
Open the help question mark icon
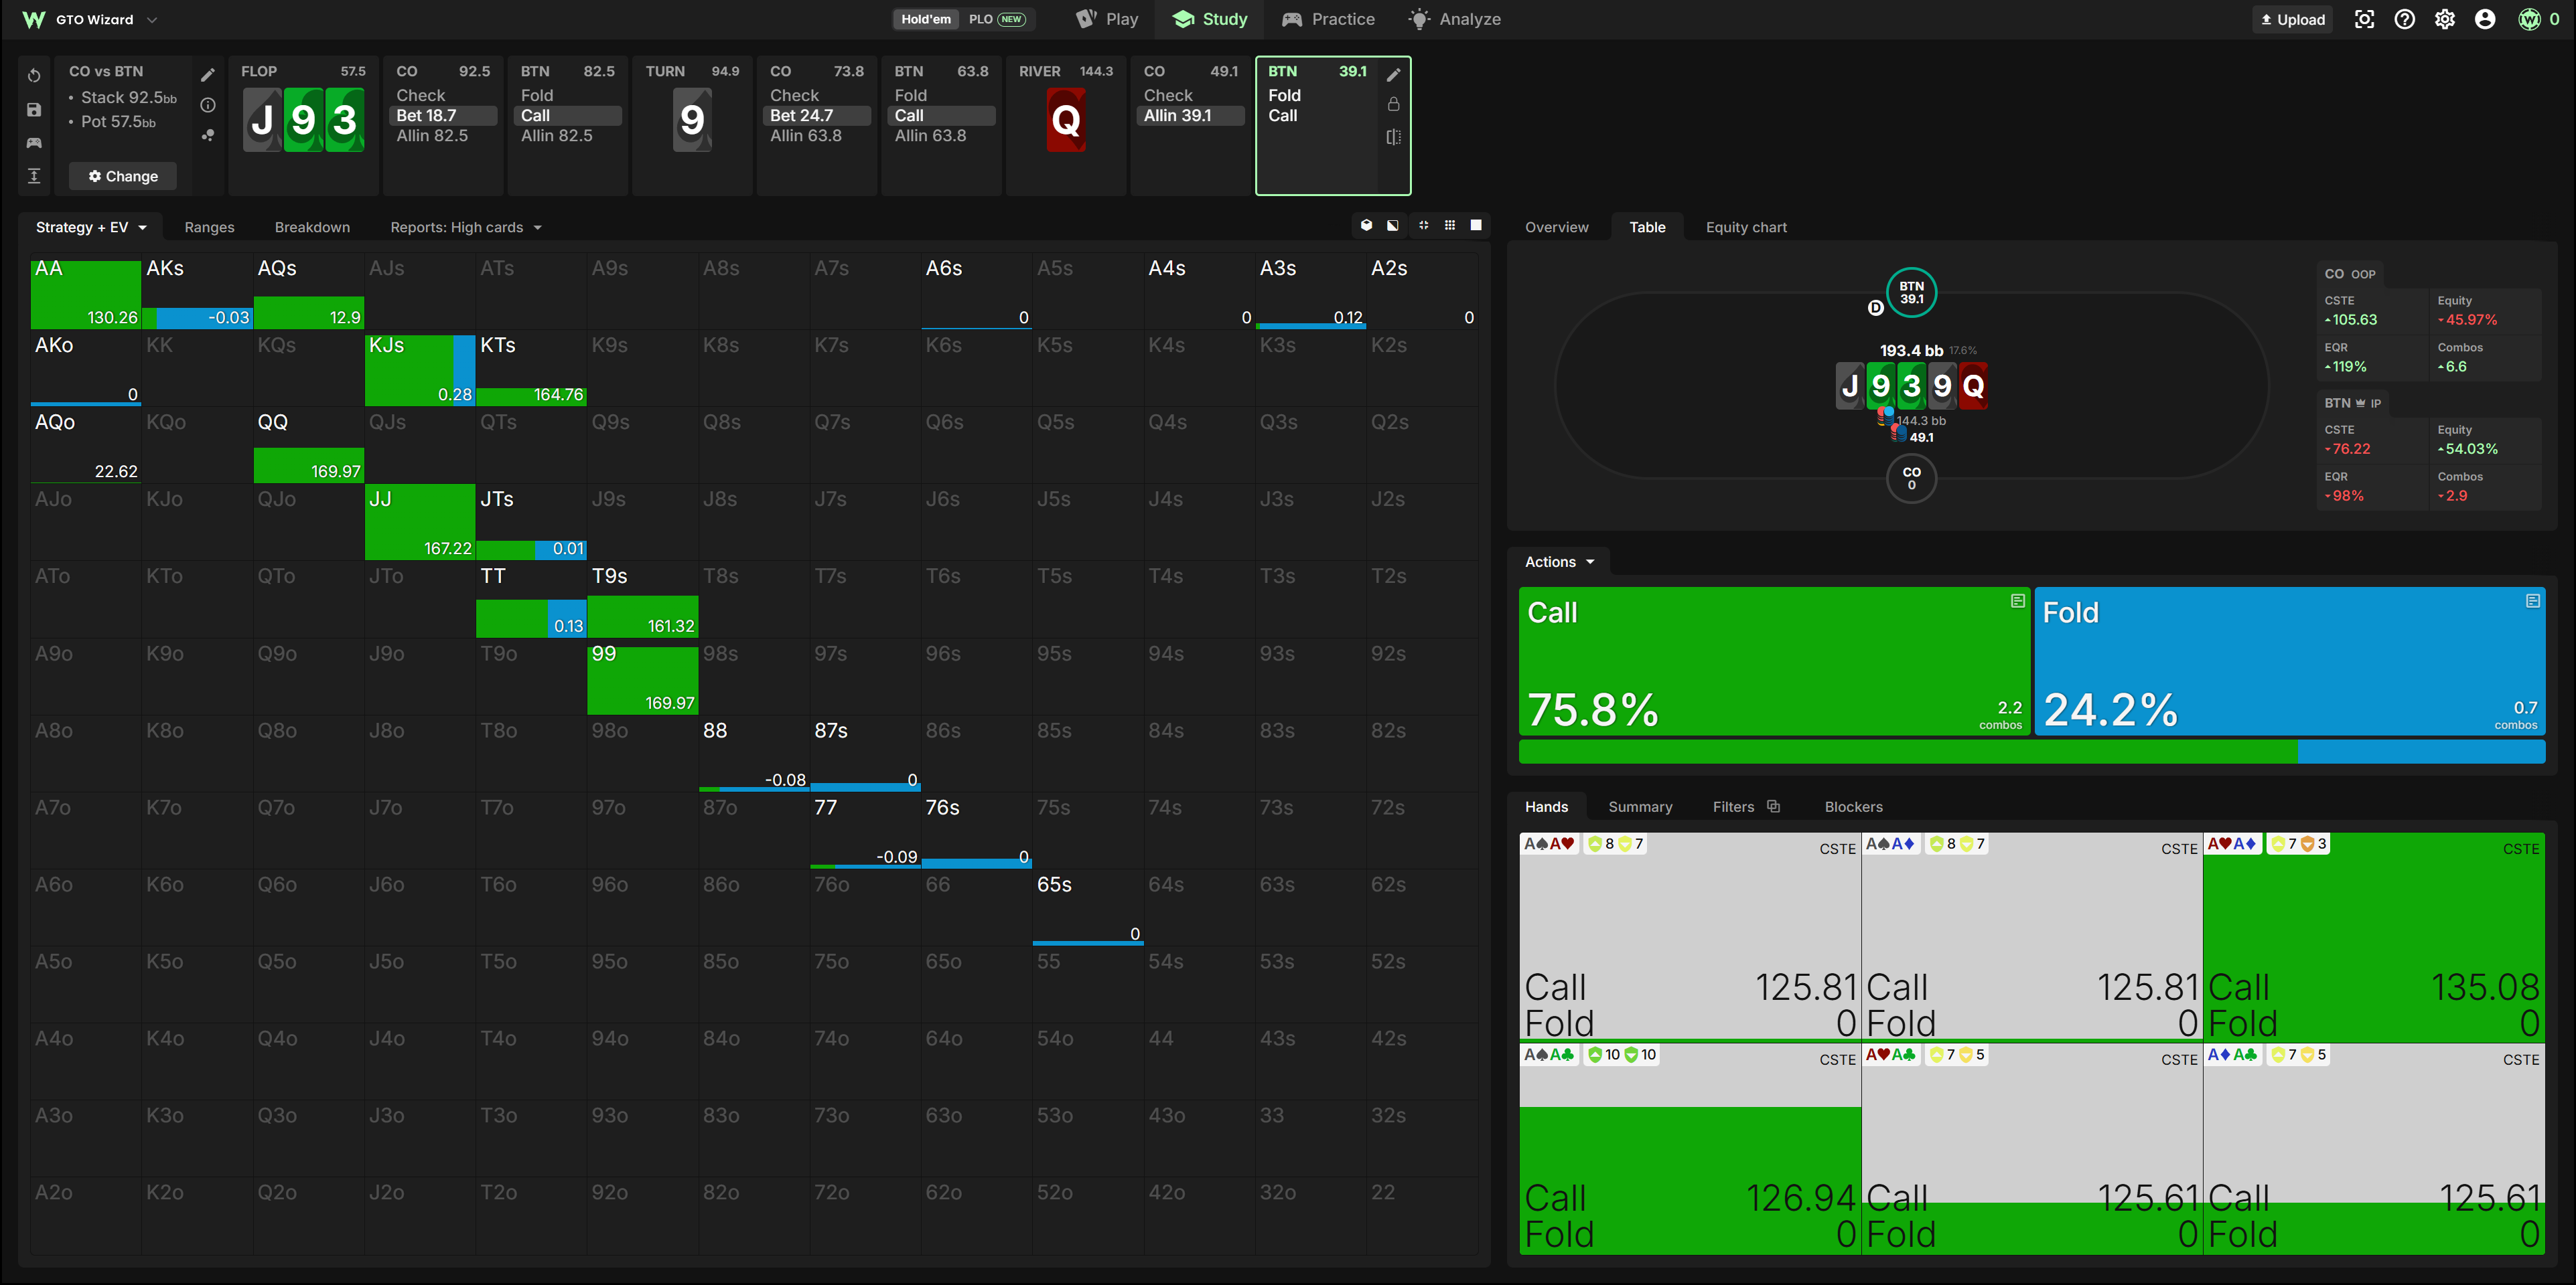coord(2404,19)
